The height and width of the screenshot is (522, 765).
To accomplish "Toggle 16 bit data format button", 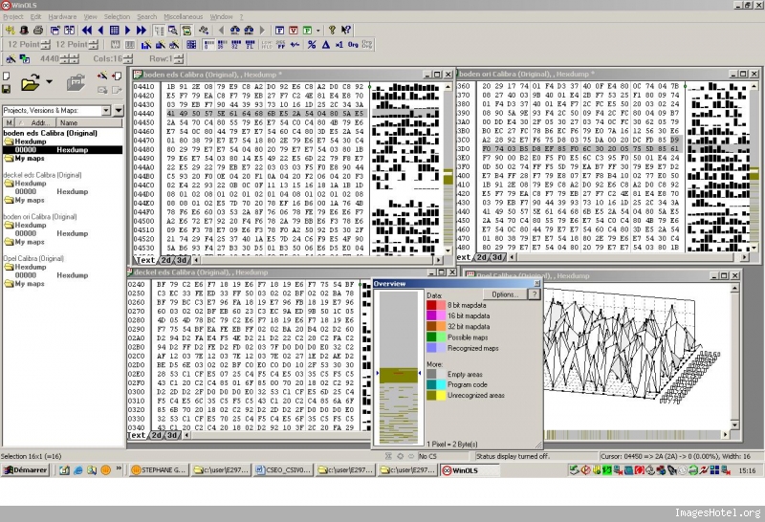I will 223,44.
